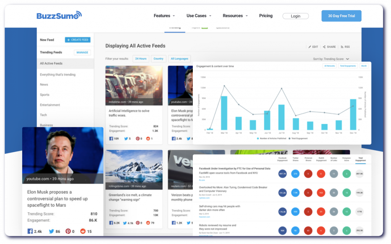Image resolution: width=391 pixels, height=244 pixels.
Task: Open Everything that's trending feed
Action: [x=58, y=75]
